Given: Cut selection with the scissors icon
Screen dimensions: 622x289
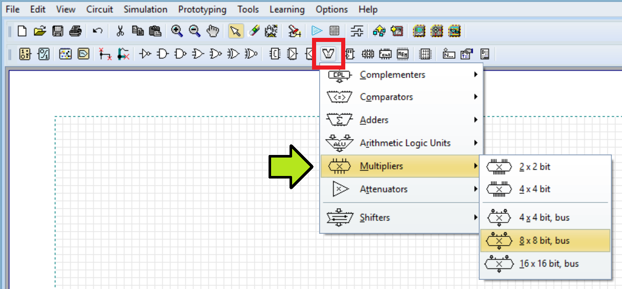Looking at the screenshot, I should 120,31.
